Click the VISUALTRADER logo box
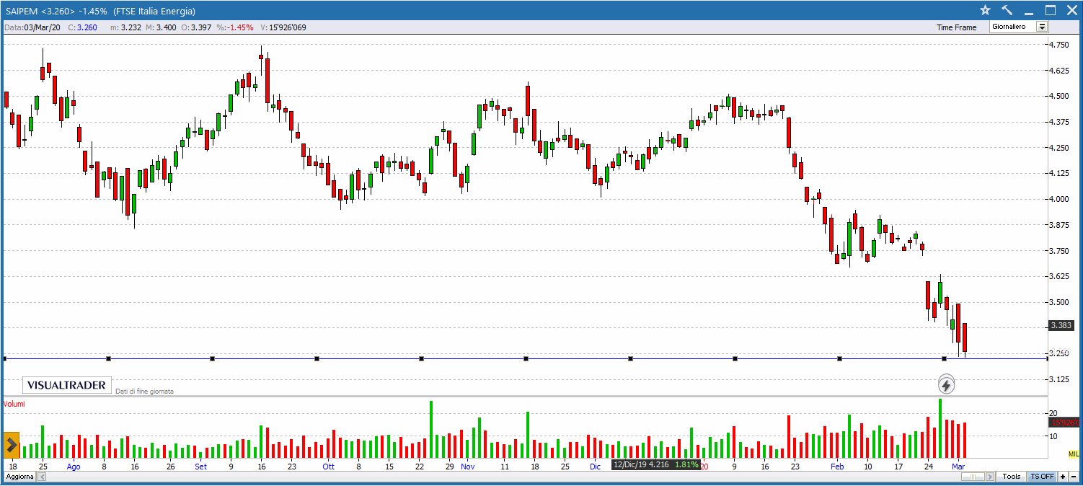The height and width of the screenshot is (486, 1083). (x=67, y=385)
